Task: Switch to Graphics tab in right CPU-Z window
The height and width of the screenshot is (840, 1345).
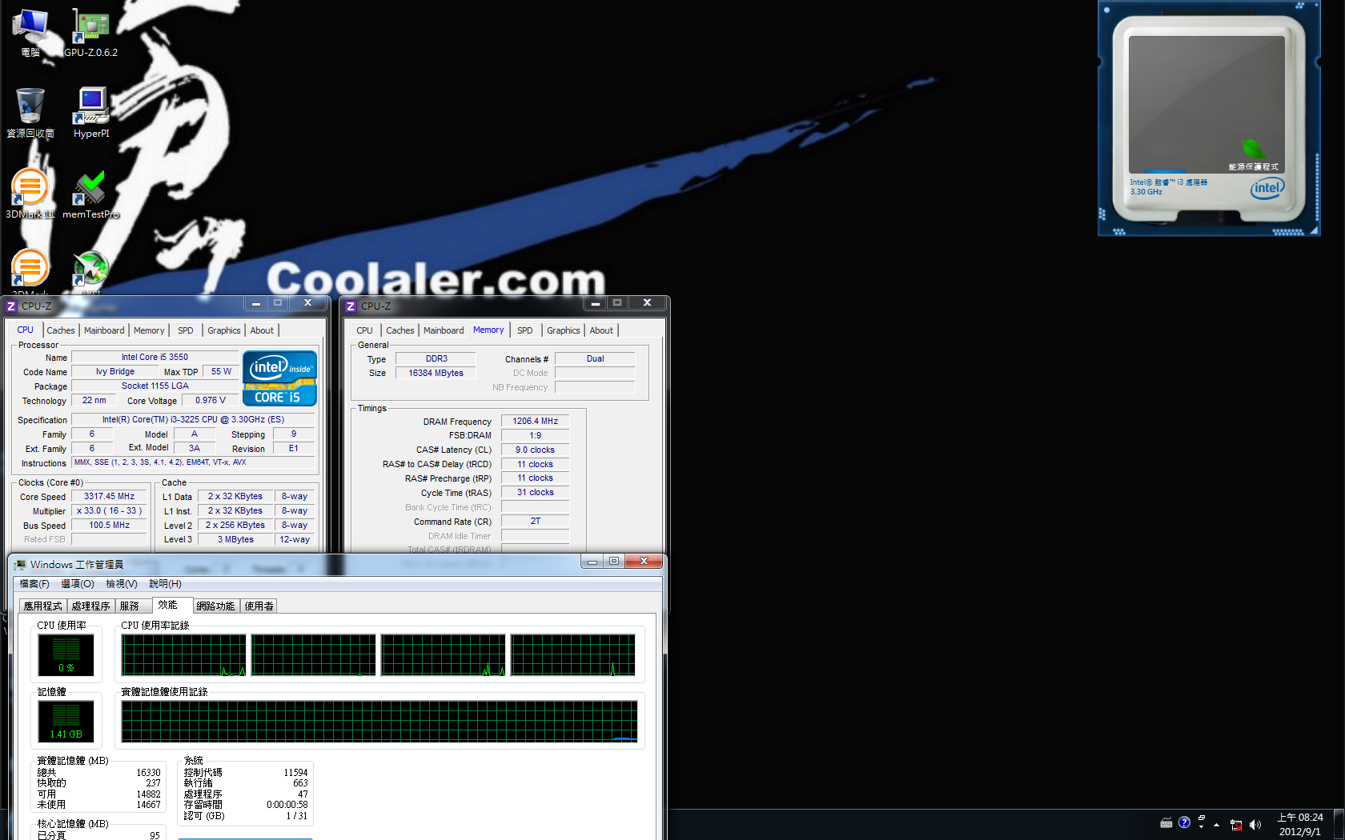Action: click(x=564, y=330)
